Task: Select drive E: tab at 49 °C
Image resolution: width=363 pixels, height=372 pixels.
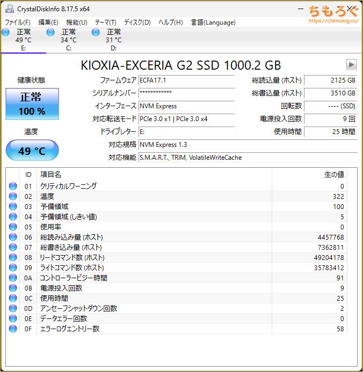Action: 23,40
